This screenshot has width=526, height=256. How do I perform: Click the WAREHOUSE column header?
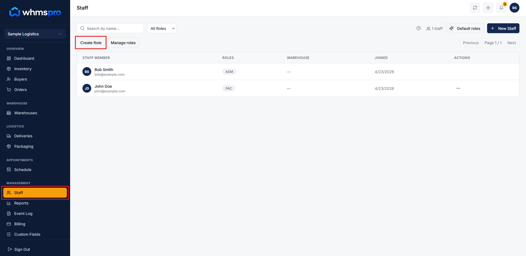(x=298, y=58)
